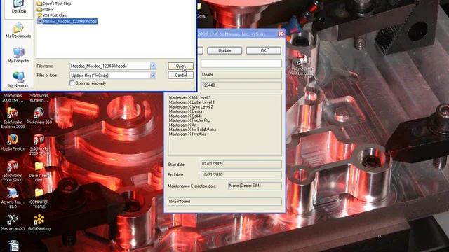
Task: Toggle Open as read-only checkbox
Action: coord(72,83)
